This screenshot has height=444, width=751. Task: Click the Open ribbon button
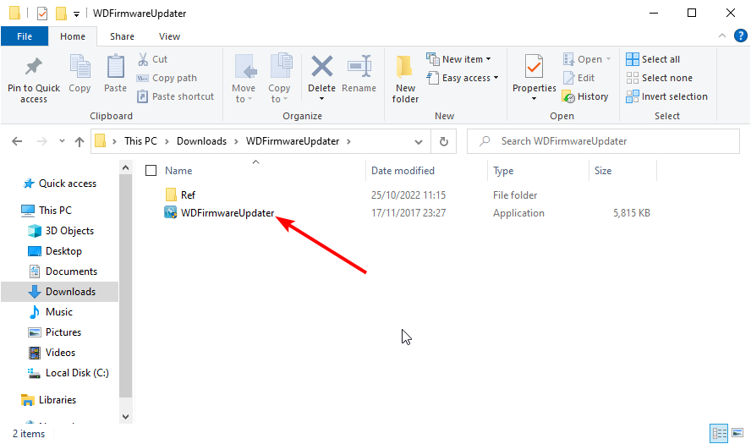coord(587,59)
